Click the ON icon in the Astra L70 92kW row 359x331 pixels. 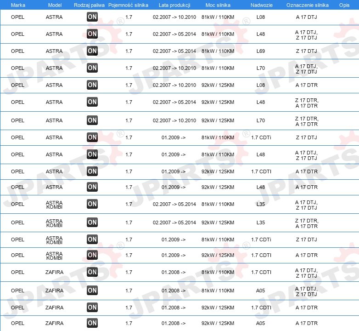tap(92, 120)
